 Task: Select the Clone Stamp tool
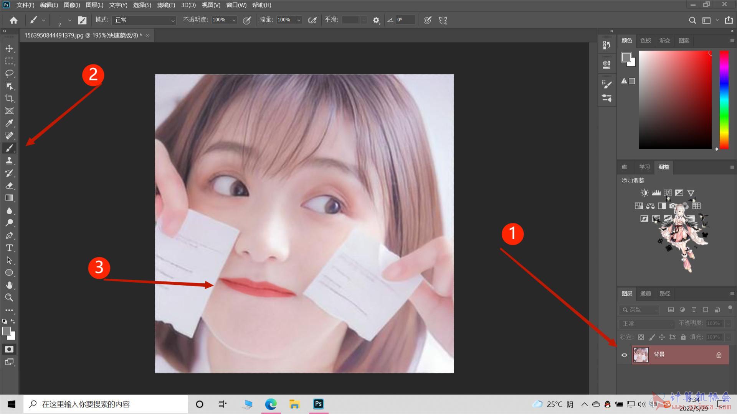(x=9, y=161)
